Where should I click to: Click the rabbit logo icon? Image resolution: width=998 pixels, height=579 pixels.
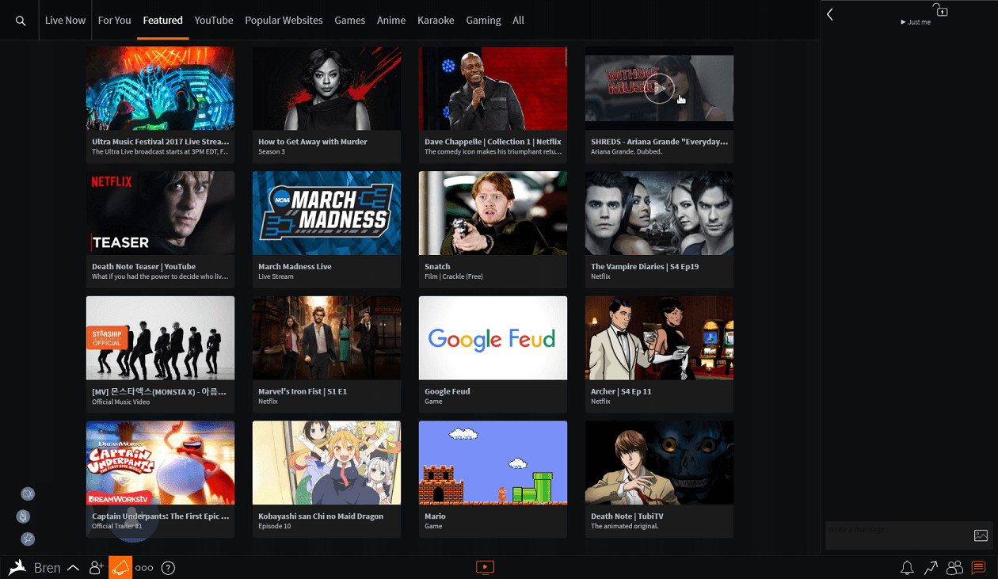pos(17,567)
